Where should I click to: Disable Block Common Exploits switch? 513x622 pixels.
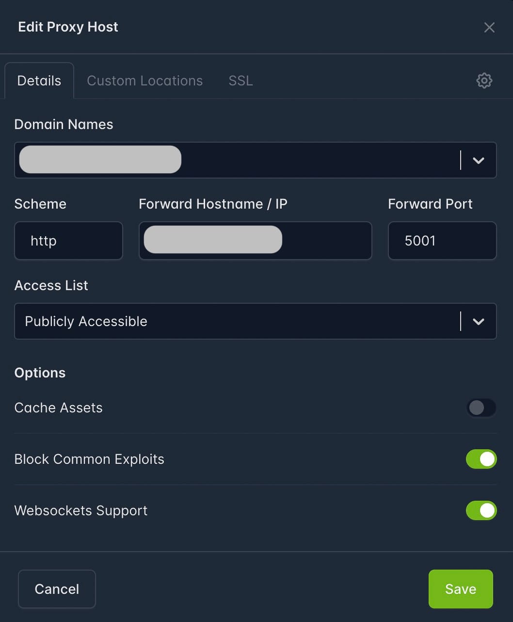pos(481,459)
